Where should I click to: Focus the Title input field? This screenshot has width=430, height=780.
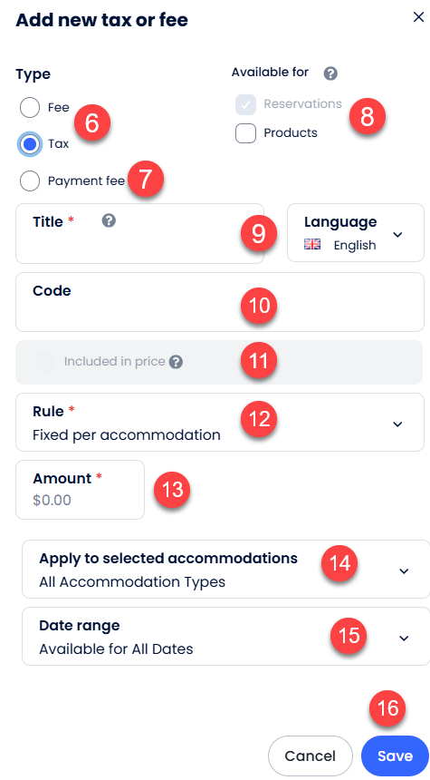pos(140,233)
